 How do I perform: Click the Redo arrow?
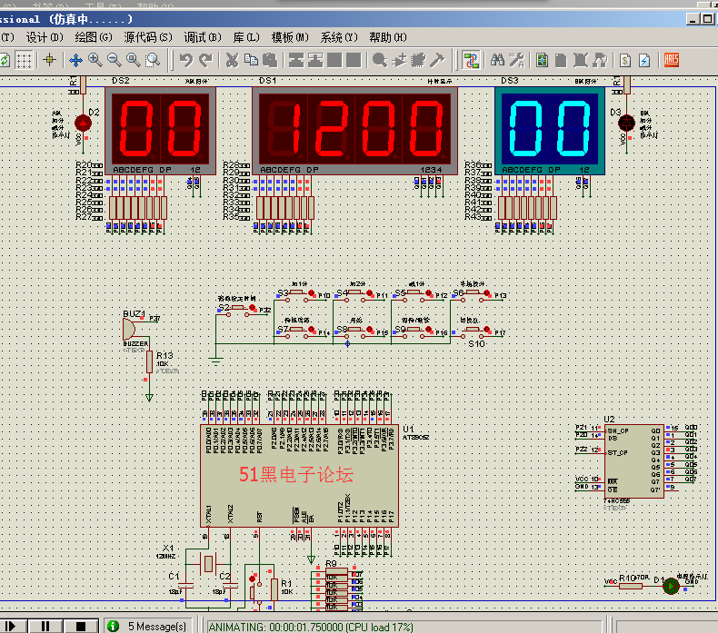(x=205, y=60)
